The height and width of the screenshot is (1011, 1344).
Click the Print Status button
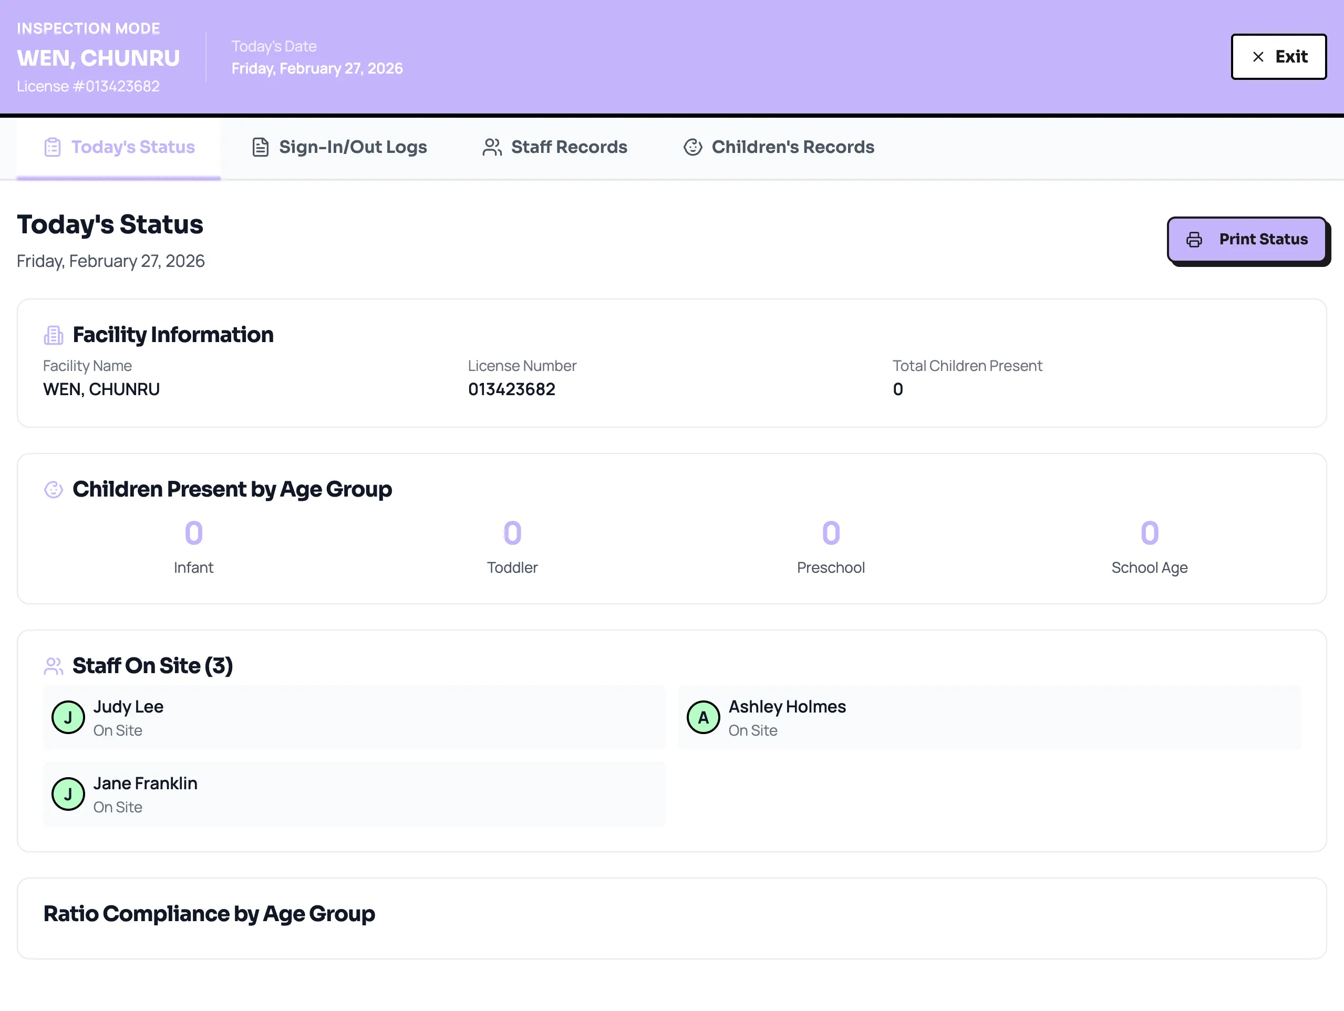[x=1248, y=240]
